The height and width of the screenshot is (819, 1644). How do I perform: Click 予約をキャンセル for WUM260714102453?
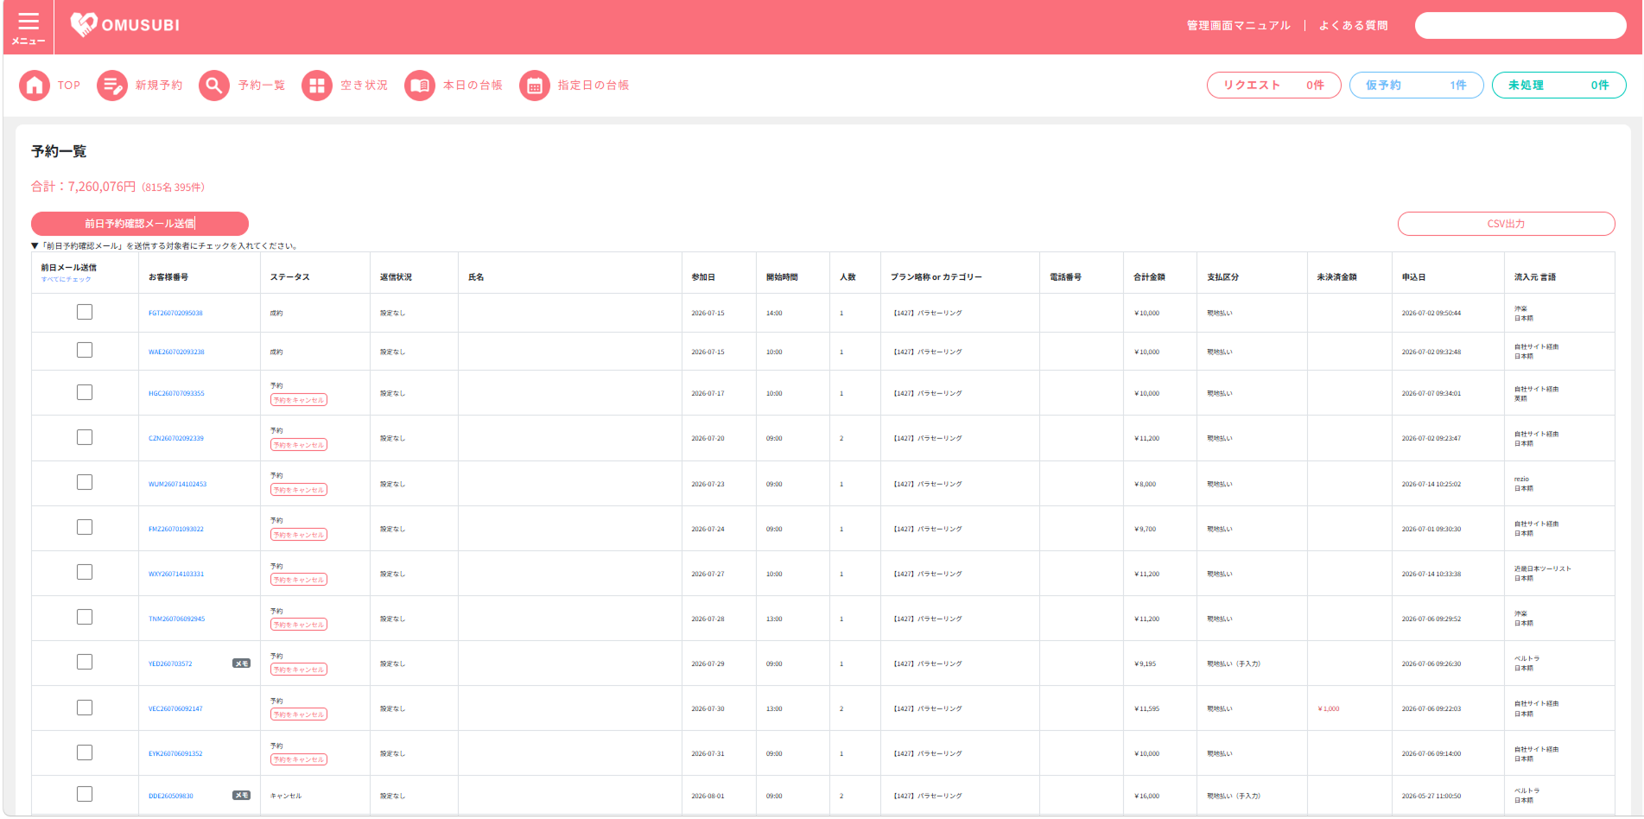(299, 490)
